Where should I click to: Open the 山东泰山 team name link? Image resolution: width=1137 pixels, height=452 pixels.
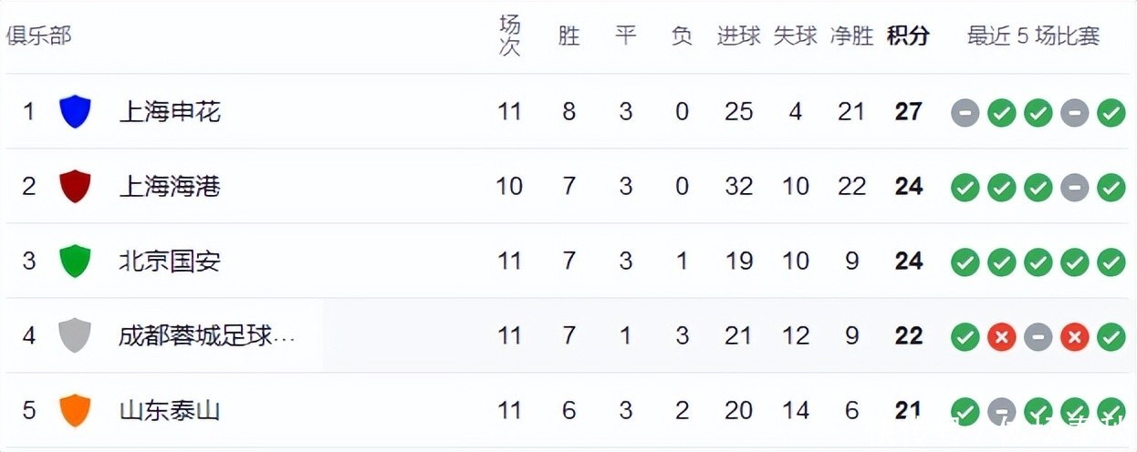pyautogui.click(x=170, y=411)
